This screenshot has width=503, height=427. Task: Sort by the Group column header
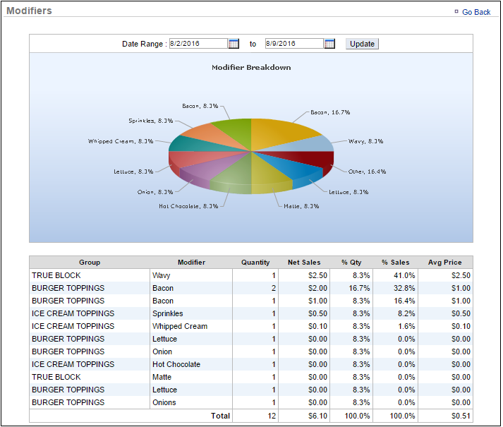coord(90,263)
